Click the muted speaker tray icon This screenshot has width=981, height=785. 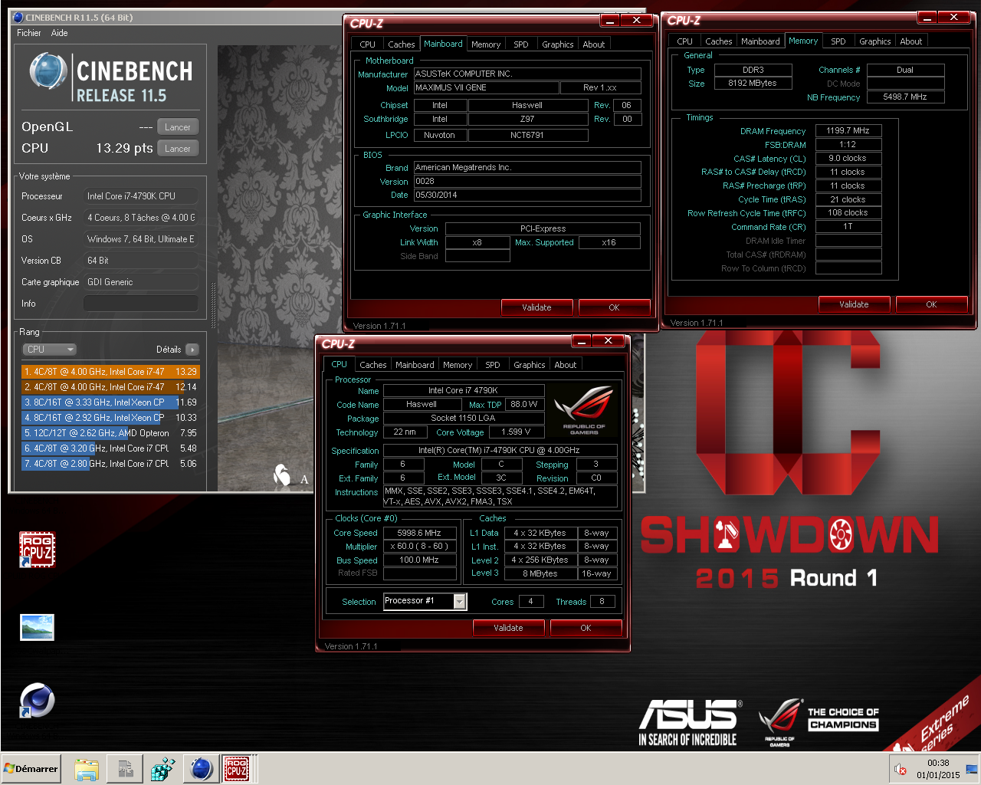[901, 769]
